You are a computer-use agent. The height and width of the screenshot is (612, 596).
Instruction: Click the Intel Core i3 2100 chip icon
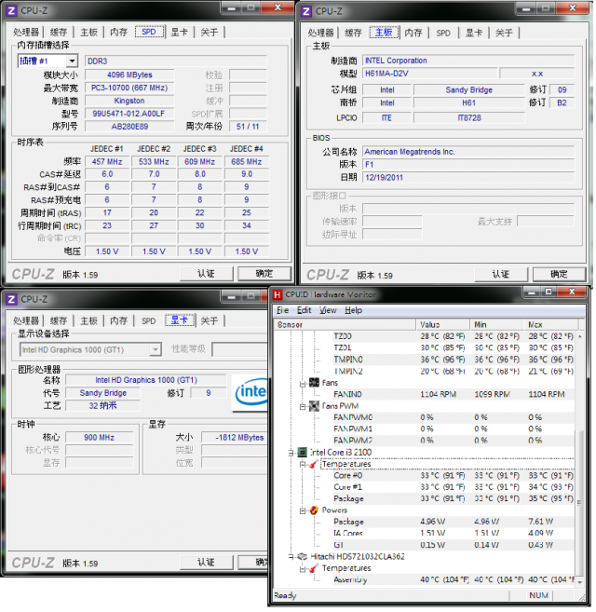tap(303, 453)
